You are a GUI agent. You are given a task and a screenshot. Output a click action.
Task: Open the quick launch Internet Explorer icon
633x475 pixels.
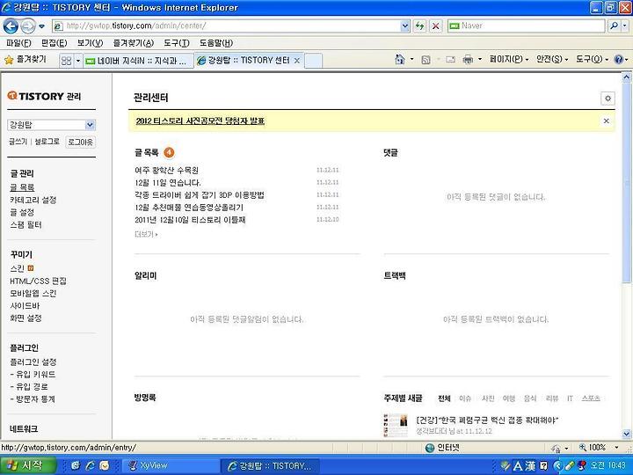pos(90,465)
